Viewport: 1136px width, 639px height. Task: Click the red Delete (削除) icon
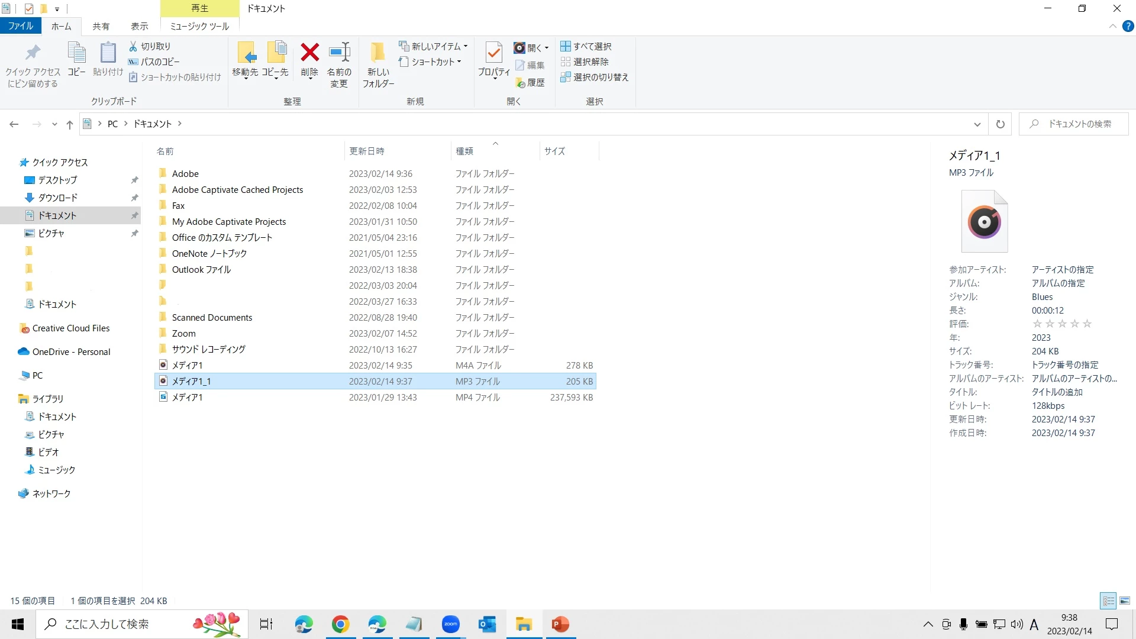click(x=309, y=53)
